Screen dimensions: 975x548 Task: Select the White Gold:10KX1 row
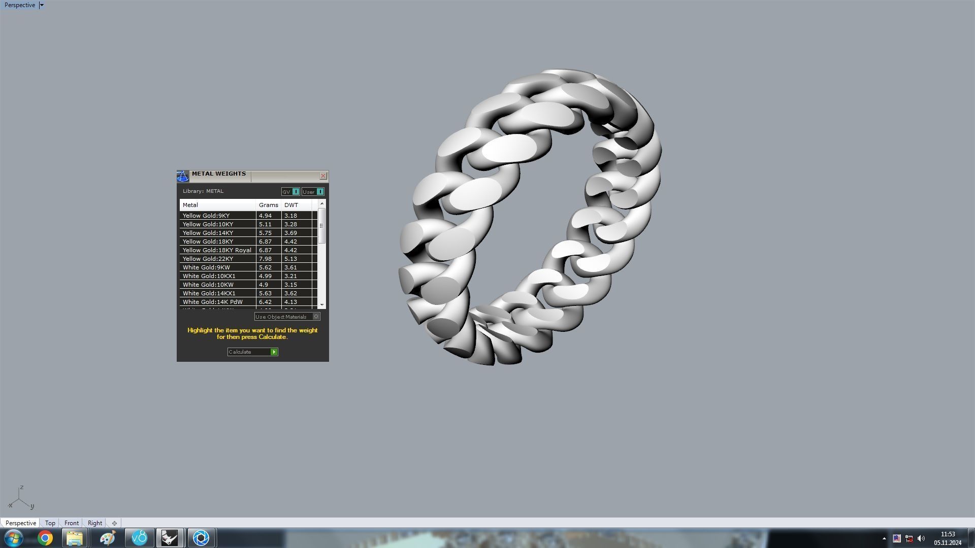[x=249, y=276]
